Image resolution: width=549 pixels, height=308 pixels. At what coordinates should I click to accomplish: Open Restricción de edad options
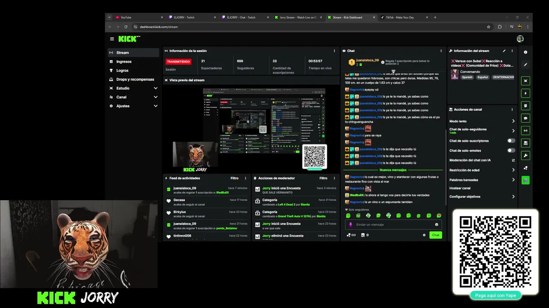click(x=482, y=170)
